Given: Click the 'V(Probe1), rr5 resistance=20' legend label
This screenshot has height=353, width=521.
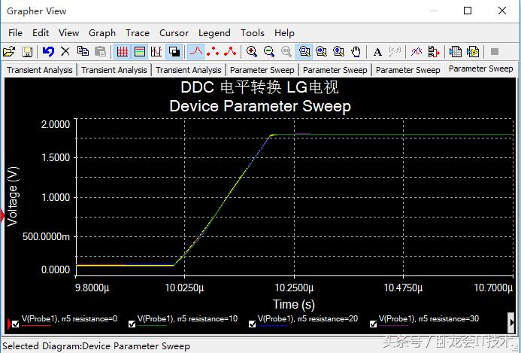Looking at the screenshot, I should (307, 318).
